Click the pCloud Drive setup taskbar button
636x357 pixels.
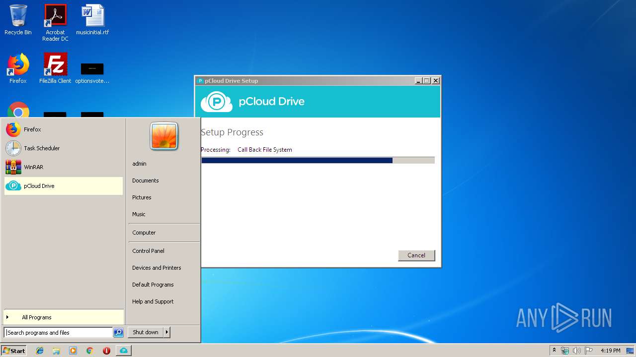[124, 351]
